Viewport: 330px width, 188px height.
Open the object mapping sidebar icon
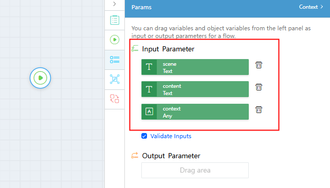115,79
